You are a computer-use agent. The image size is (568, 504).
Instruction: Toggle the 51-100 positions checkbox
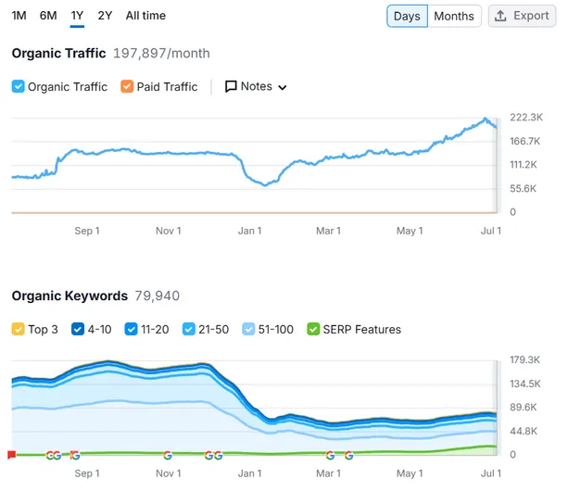248,329
